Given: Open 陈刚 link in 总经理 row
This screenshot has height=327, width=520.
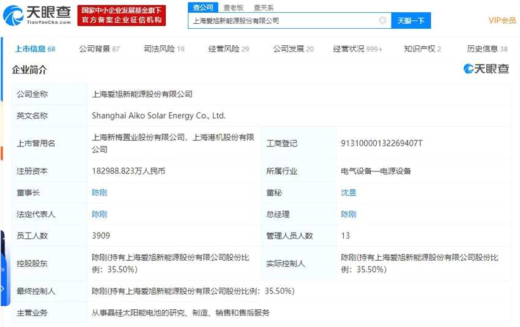Looking at the screenshot, I should tap(349, 214).
